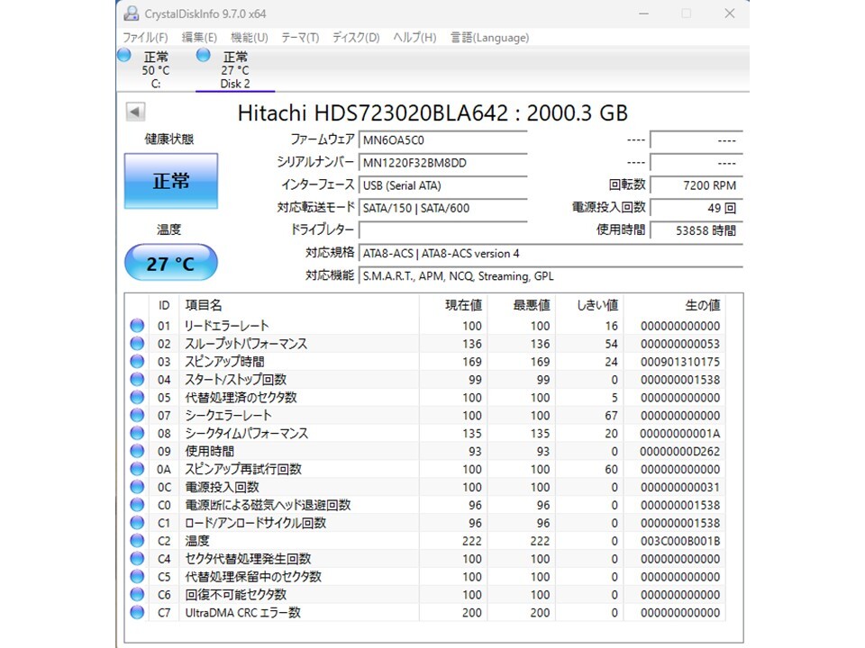Click status orb for C0 電源断による磁気ヘッド退避回数
Viewport: 865px width, 648px height.
137,505
